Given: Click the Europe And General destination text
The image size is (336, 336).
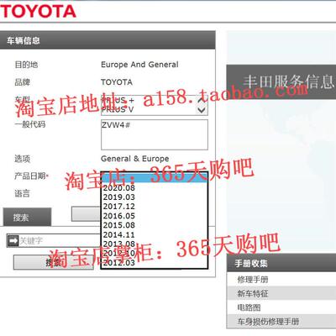Looking at the screenshot, I should (139, 65).
